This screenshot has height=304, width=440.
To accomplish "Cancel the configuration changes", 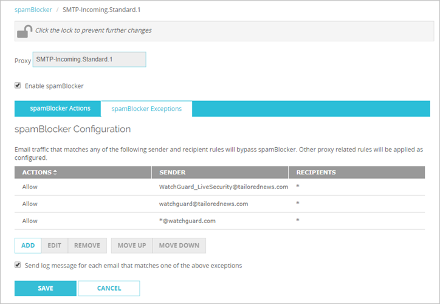I will point(109,288).
